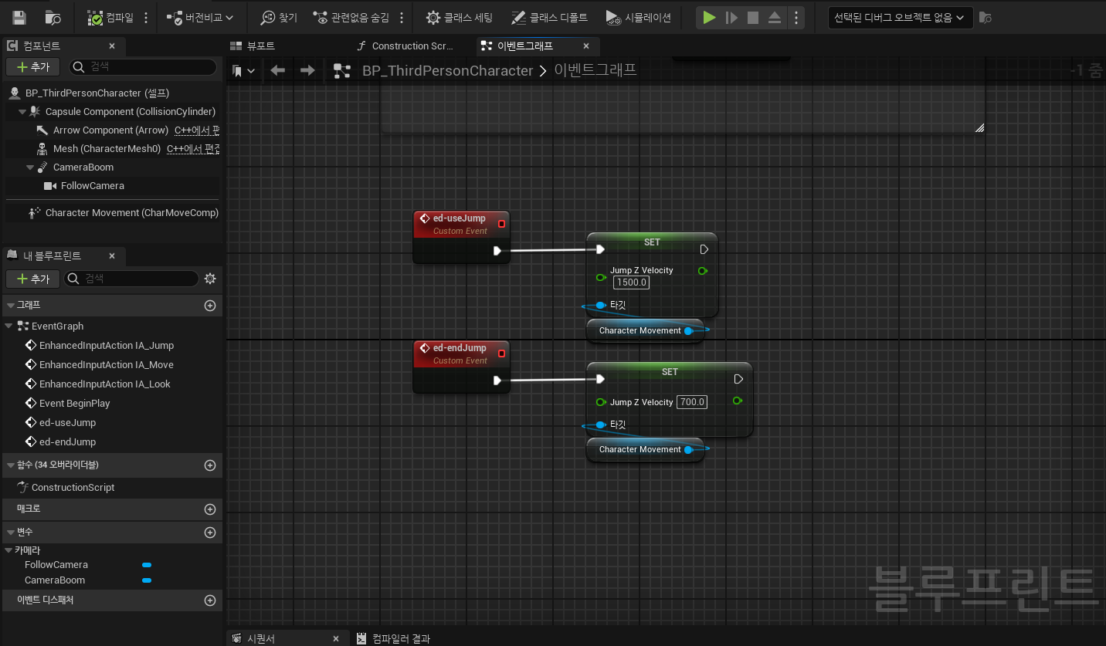Play the level with the green arrow

coord(709,17)
